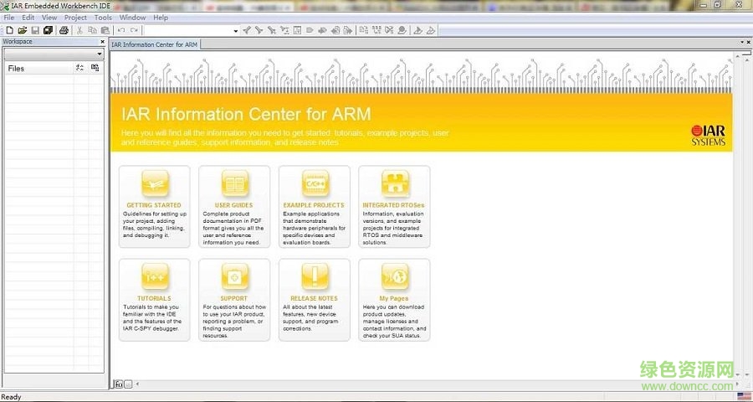This screenshot has height=402, width=753.
Task: Open the My Pages card
Action: click(x=394, y=300)
